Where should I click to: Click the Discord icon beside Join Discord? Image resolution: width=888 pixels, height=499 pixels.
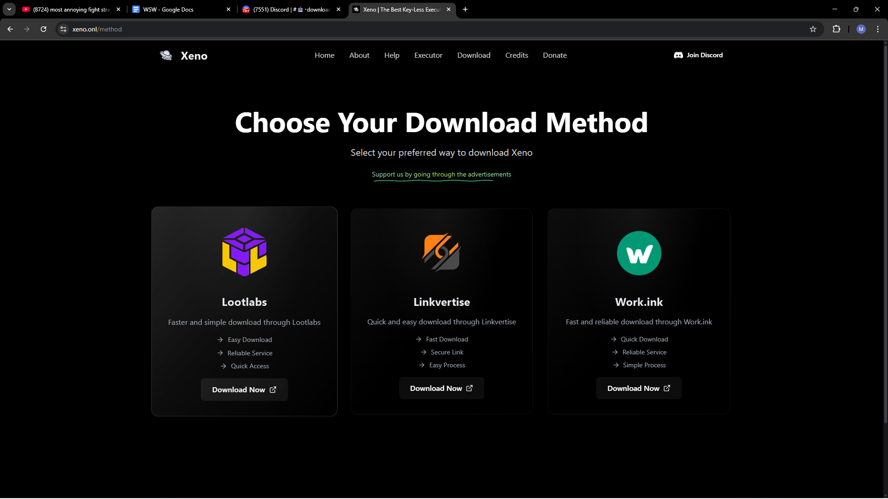click(x=678, y=55)
